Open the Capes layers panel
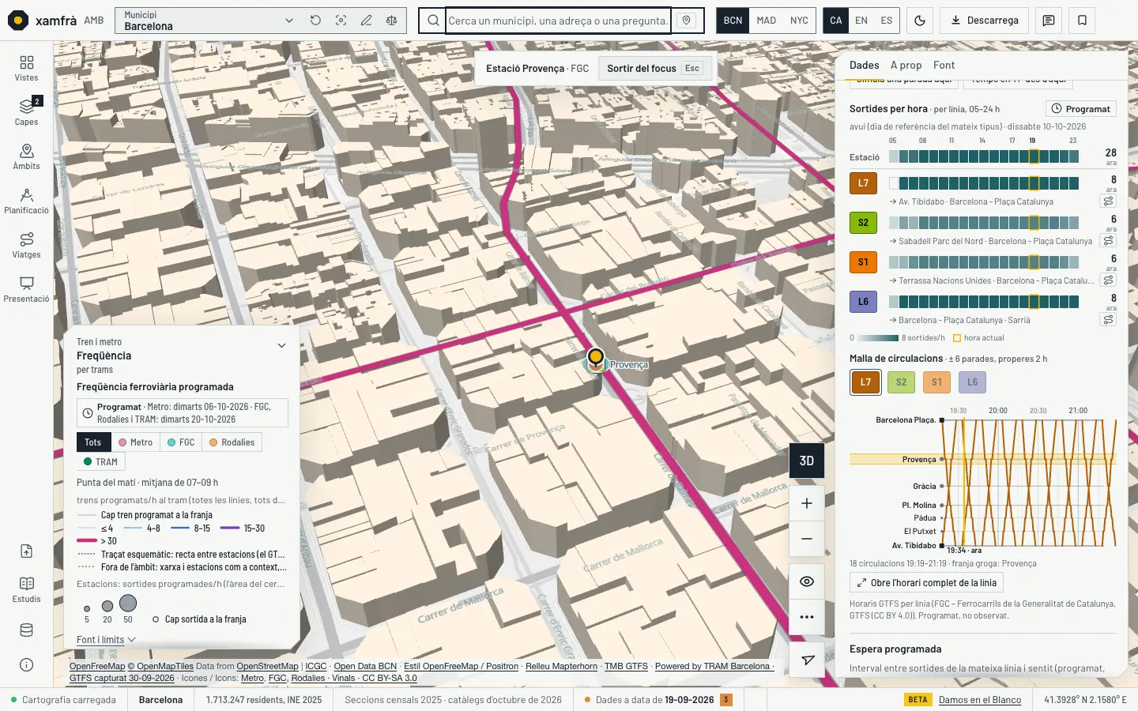This screenshot has width=1138, height=711. (x=26, y=112)
